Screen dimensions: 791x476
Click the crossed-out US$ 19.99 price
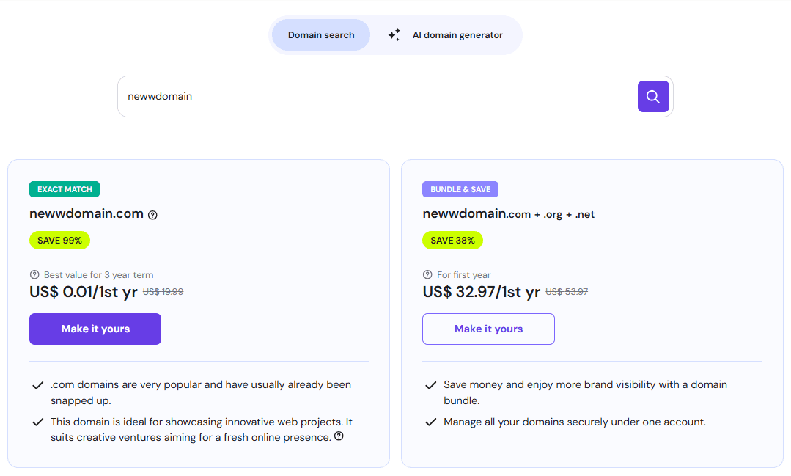165,291
